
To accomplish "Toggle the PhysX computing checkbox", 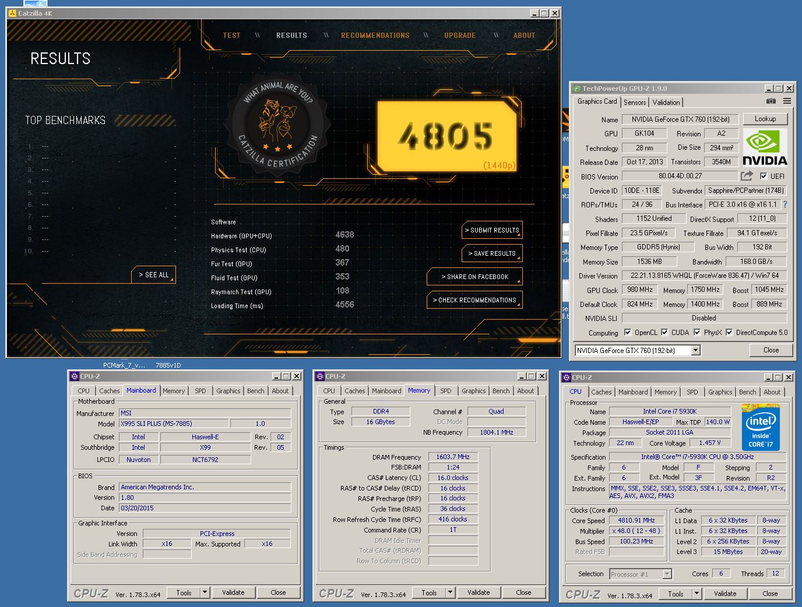I will coord(697,333).
